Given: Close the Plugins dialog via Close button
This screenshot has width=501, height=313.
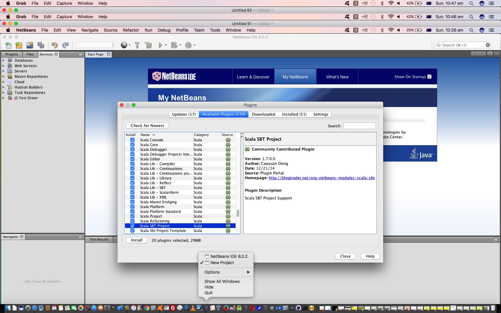Looking at the screenshot, I should tap(345, 256).
